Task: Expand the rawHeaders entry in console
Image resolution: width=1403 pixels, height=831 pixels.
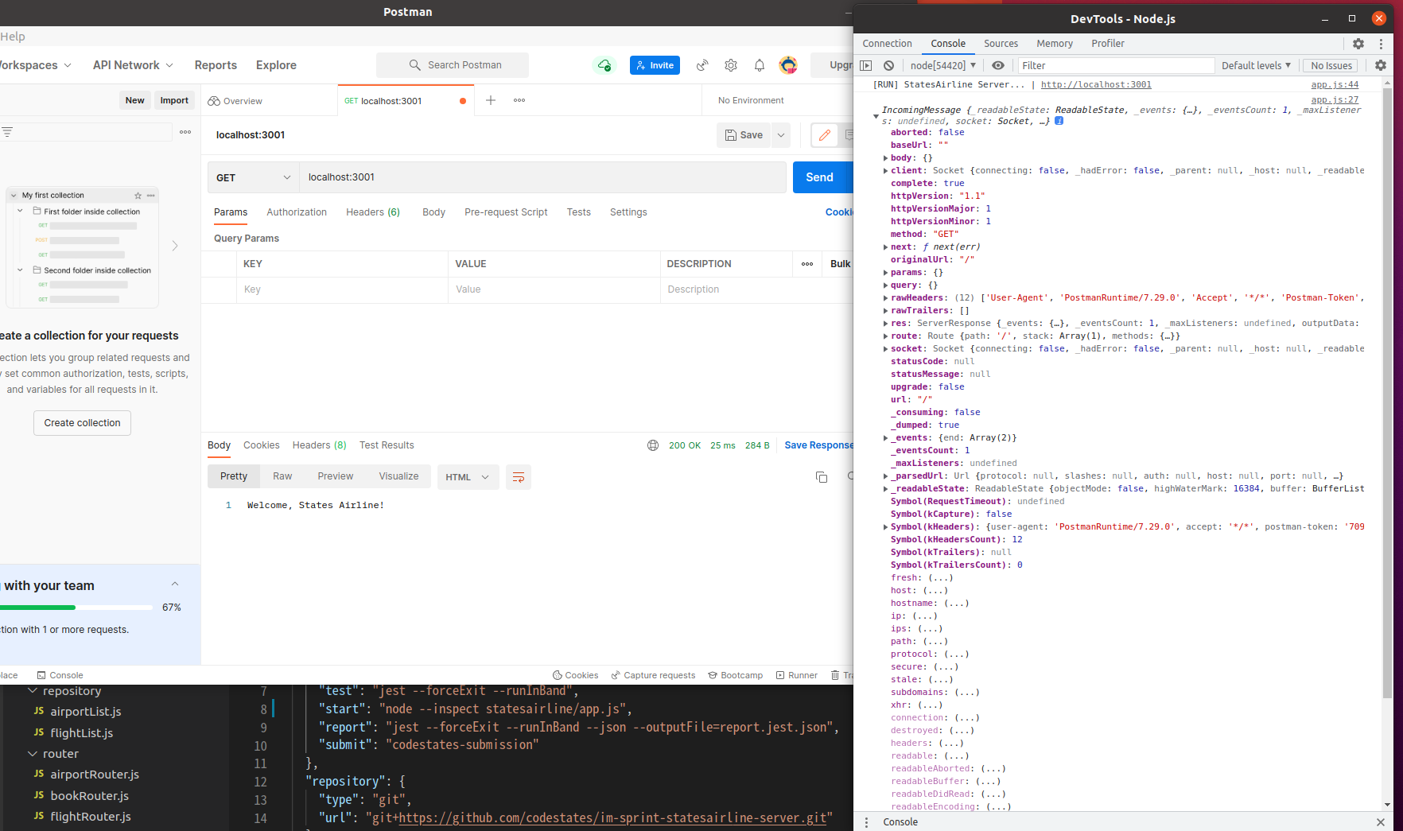Action: 885,298
